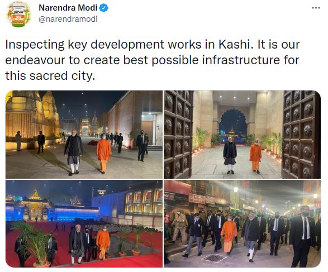The image size is (328, 272).
Task: Open photo showing illuminated temple walkway
Action: pos(84,135)
